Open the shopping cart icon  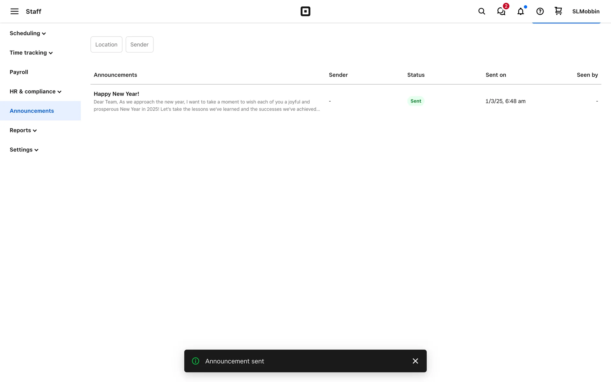[558, 11]
